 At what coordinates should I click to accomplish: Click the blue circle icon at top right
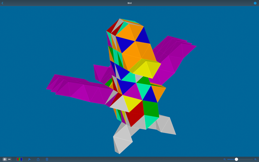255,3
